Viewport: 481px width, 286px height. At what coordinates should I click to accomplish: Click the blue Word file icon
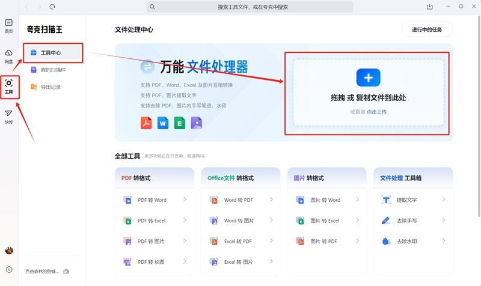point(163,123)
